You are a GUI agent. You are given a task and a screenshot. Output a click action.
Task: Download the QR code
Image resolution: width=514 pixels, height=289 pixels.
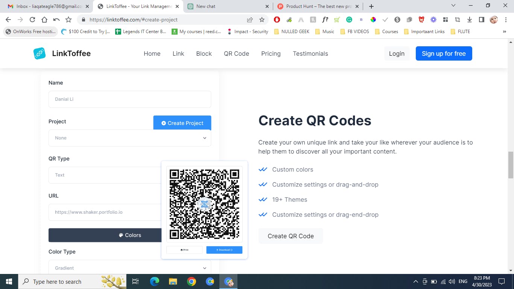pyautogui.click(x=224, y=250)
